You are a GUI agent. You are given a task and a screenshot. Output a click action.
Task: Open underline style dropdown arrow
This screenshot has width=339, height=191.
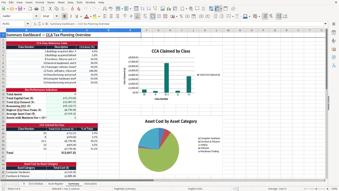pyautogui.click(x=81, y=16)
